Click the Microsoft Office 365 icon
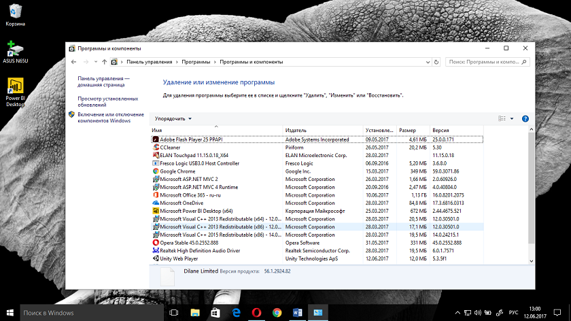Screen dimensions: 571x321 [156, 195]
